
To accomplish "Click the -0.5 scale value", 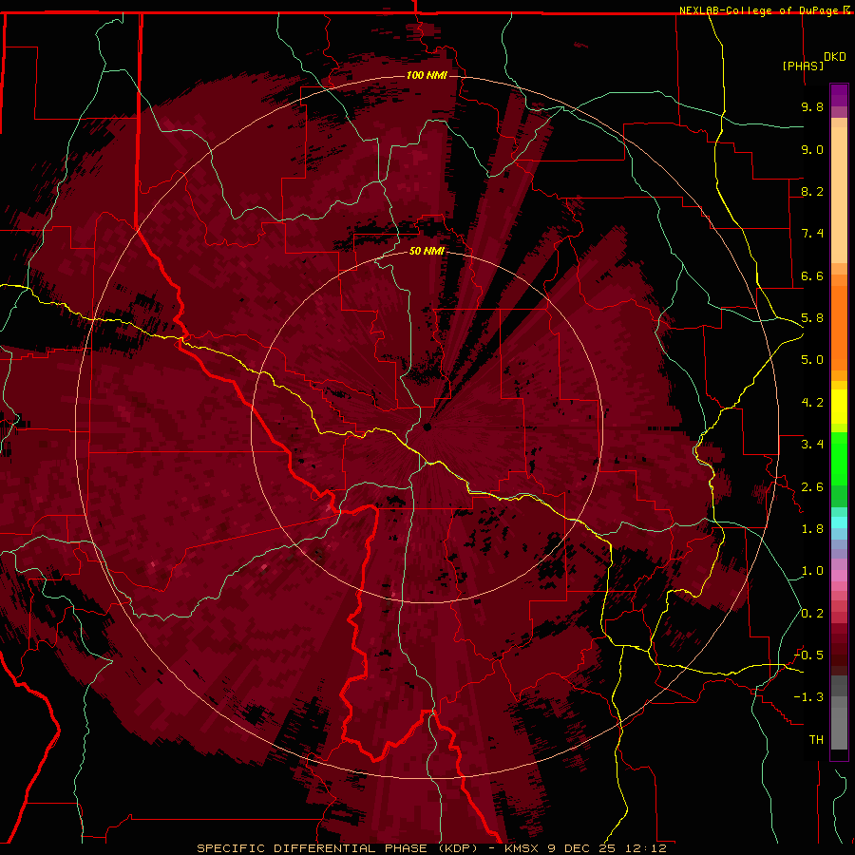I will [808, 655].
